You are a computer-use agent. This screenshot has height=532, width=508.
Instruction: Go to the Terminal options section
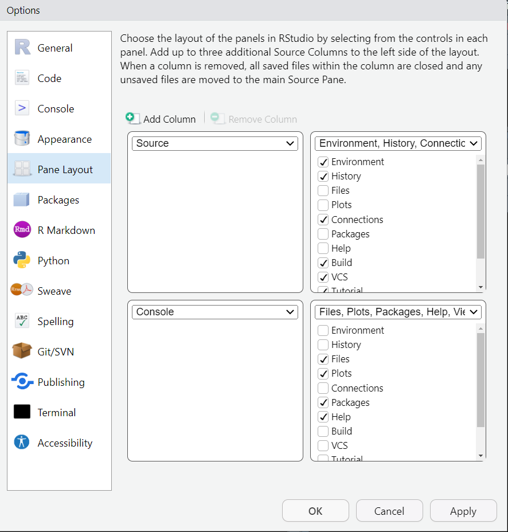[56, 412]
